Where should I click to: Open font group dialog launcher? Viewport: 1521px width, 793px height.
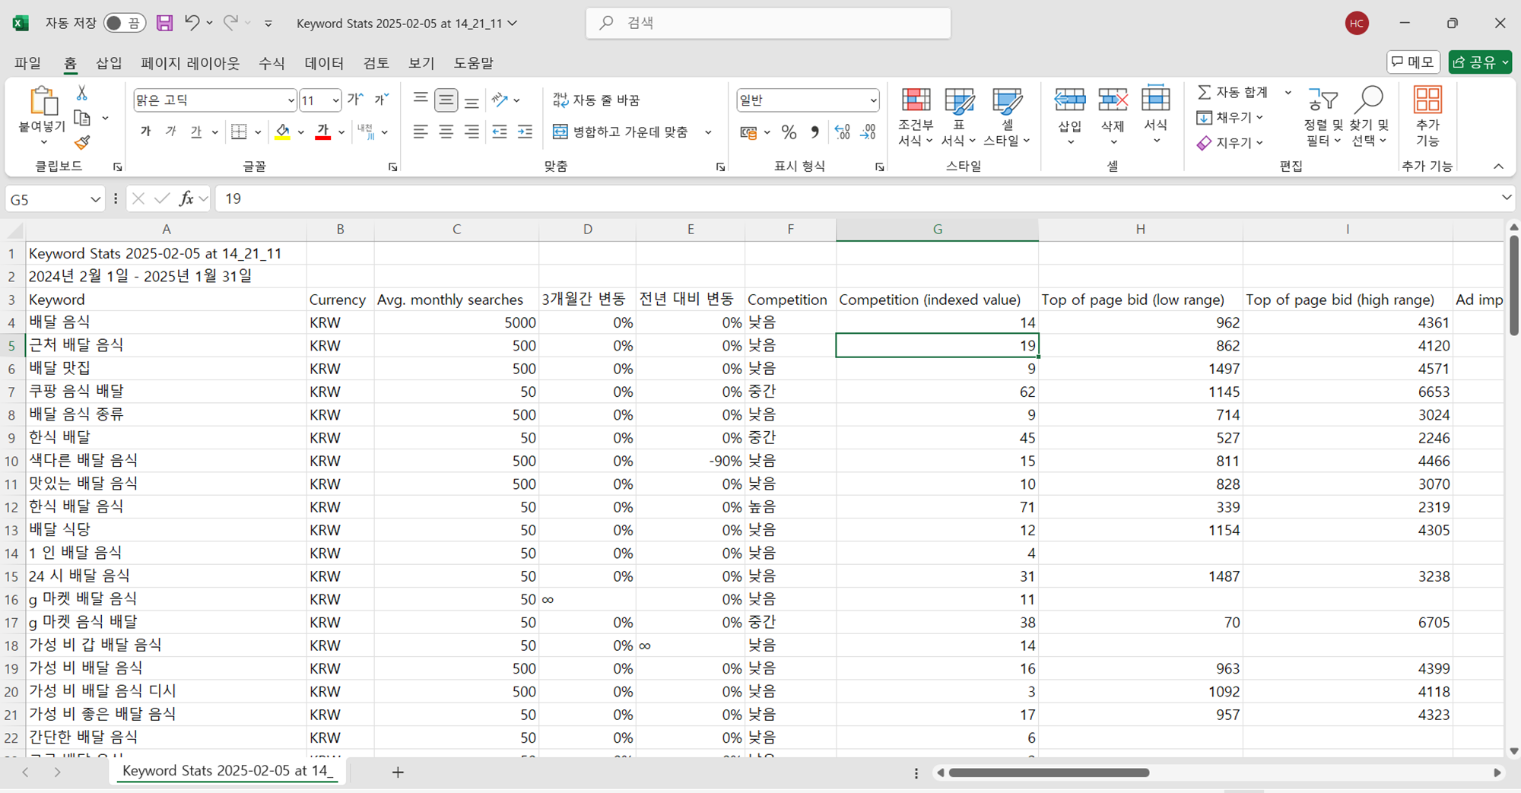tap(393, 167)
